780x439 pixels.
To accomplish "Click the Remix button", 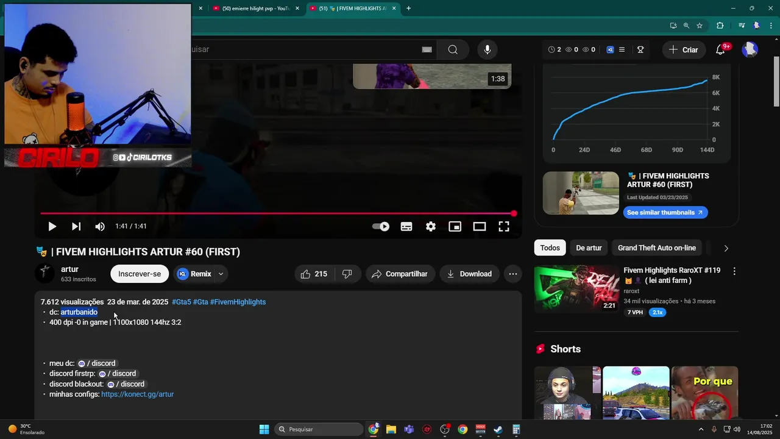I will (194, 274).
